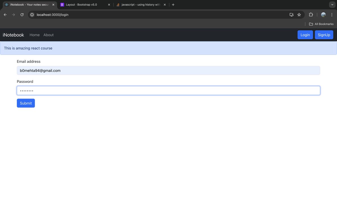This screenshot has width=337, height=210.
Task: Open the All Bookmarks folder
Action: (321, 24)
